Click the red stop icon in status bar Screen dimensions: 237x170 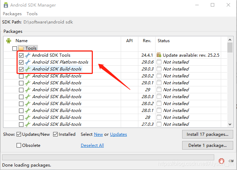click(221, 161)
